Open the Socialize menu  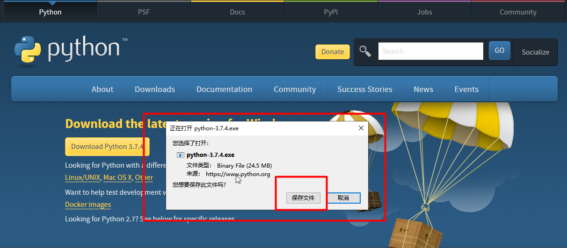(536, 52)
